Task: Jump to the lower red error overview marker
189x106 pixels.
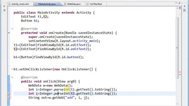Action: (x=180, y=74)
